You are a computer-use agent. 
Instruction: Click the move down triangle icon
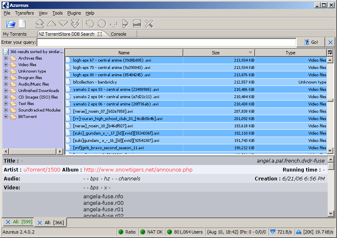63,24
